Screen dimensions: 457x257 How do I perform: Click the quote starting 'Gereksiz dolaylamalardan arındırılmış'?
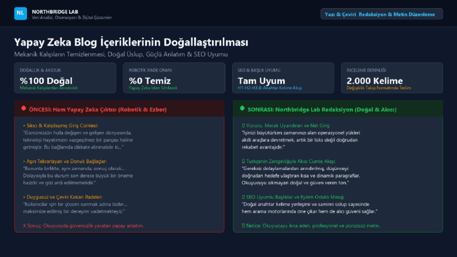click(301, 176)
